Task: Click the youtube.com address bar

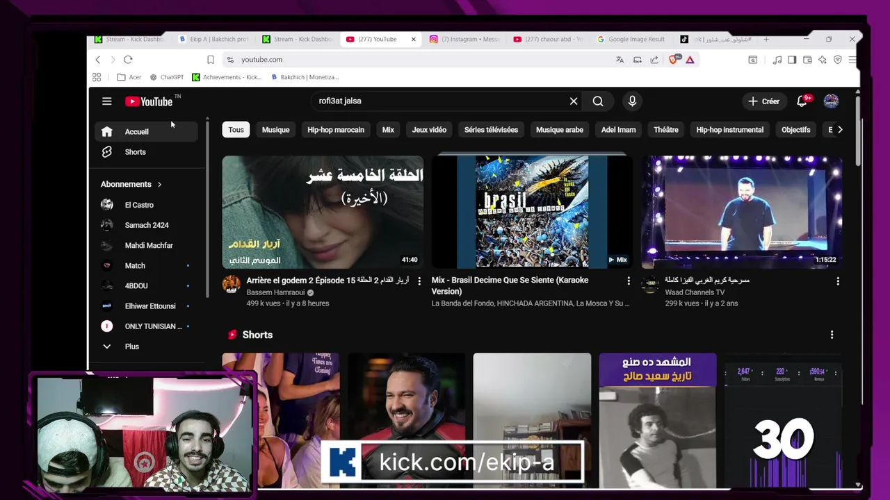Action: [x=417, y=60]
